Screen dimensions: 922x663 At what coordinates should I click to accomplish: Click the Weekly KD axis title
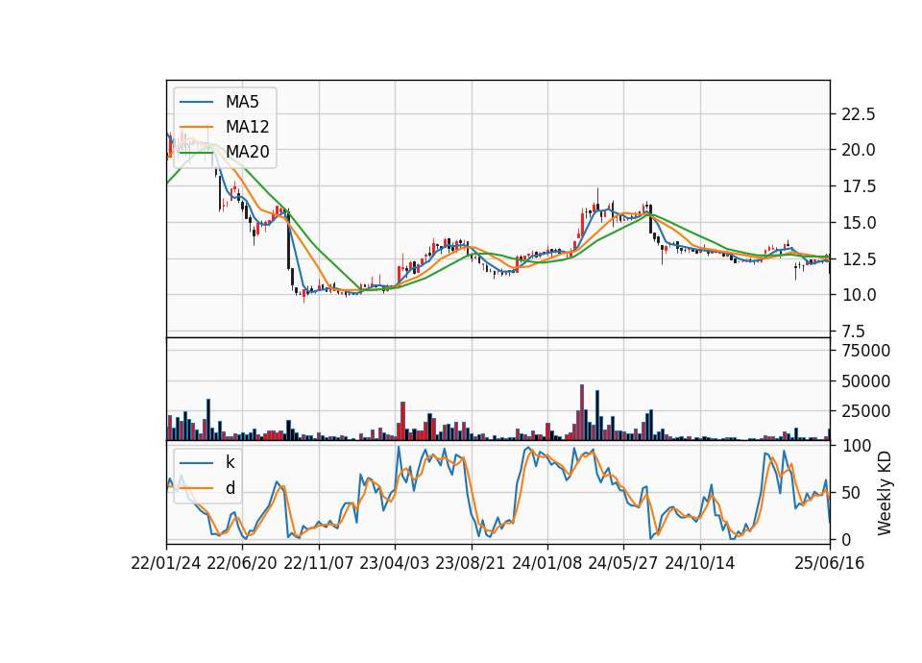click(x=884, y=493)
